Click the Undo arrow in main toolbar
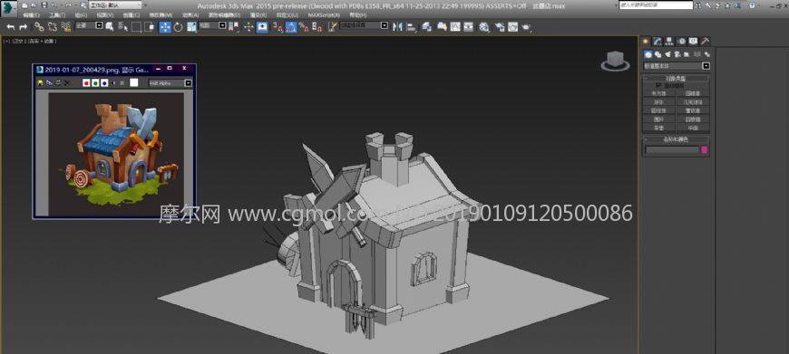The width and height of the screenshot is (789, 354). (x=11, y=27)
